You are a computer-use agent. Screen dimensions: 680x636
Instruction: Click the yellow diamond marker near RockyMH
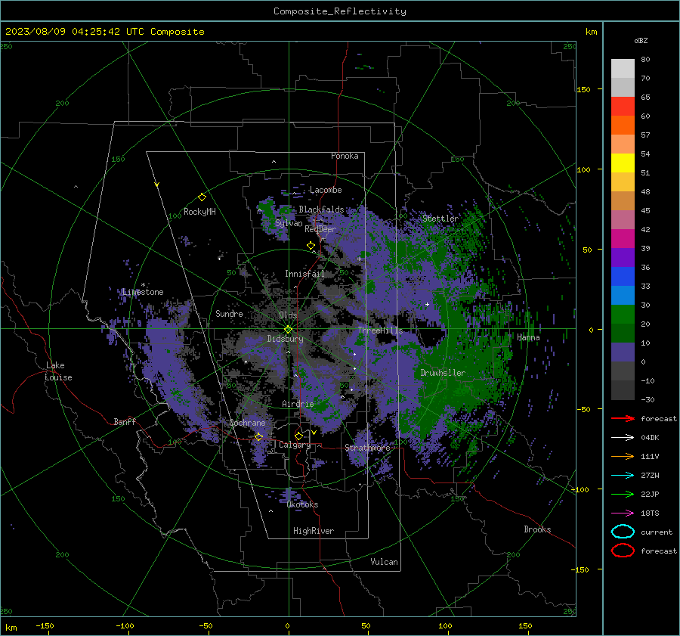[x=202, y=197]
